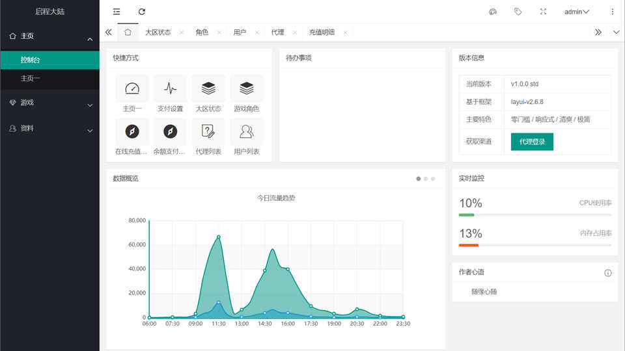Click the 代理登录 button
The height and width of the screenshot is (351, 625).
[x=532, y=142]
